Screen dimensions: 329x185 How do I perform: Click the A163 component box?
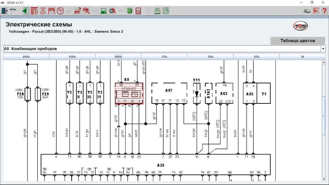pos(209,93)
